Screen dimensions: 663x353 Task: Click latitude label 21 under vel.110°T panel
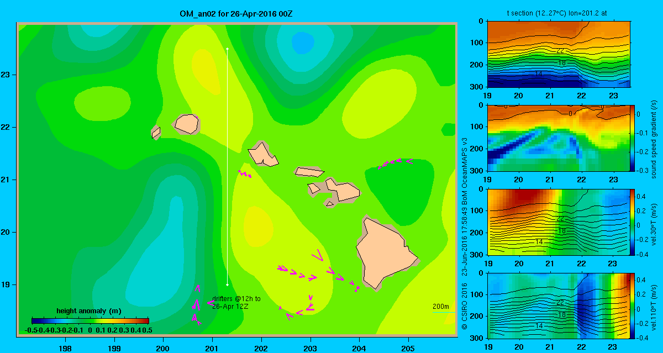click(550, 348)
